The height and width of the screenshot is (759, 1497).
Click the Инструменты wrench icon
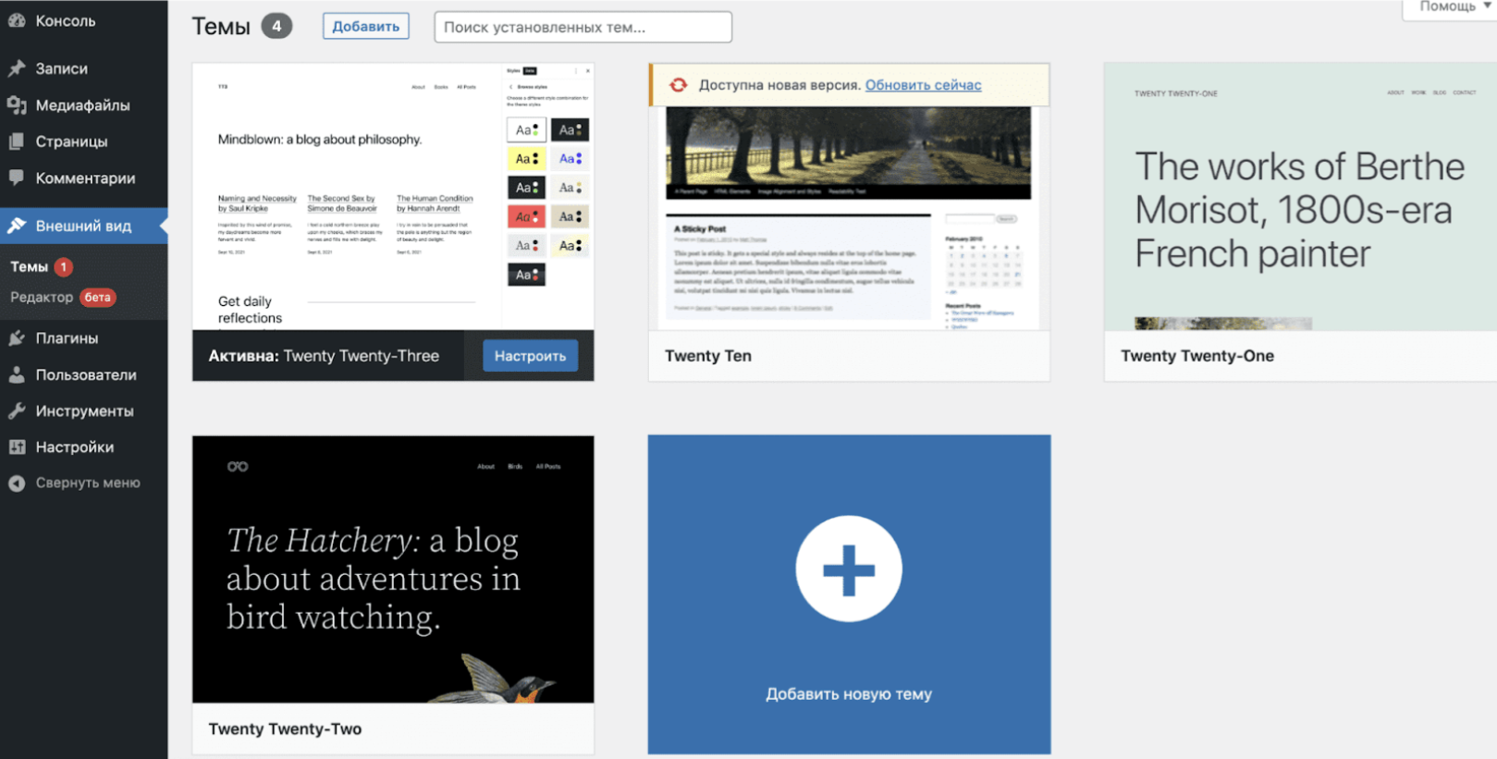coord(16,410)
